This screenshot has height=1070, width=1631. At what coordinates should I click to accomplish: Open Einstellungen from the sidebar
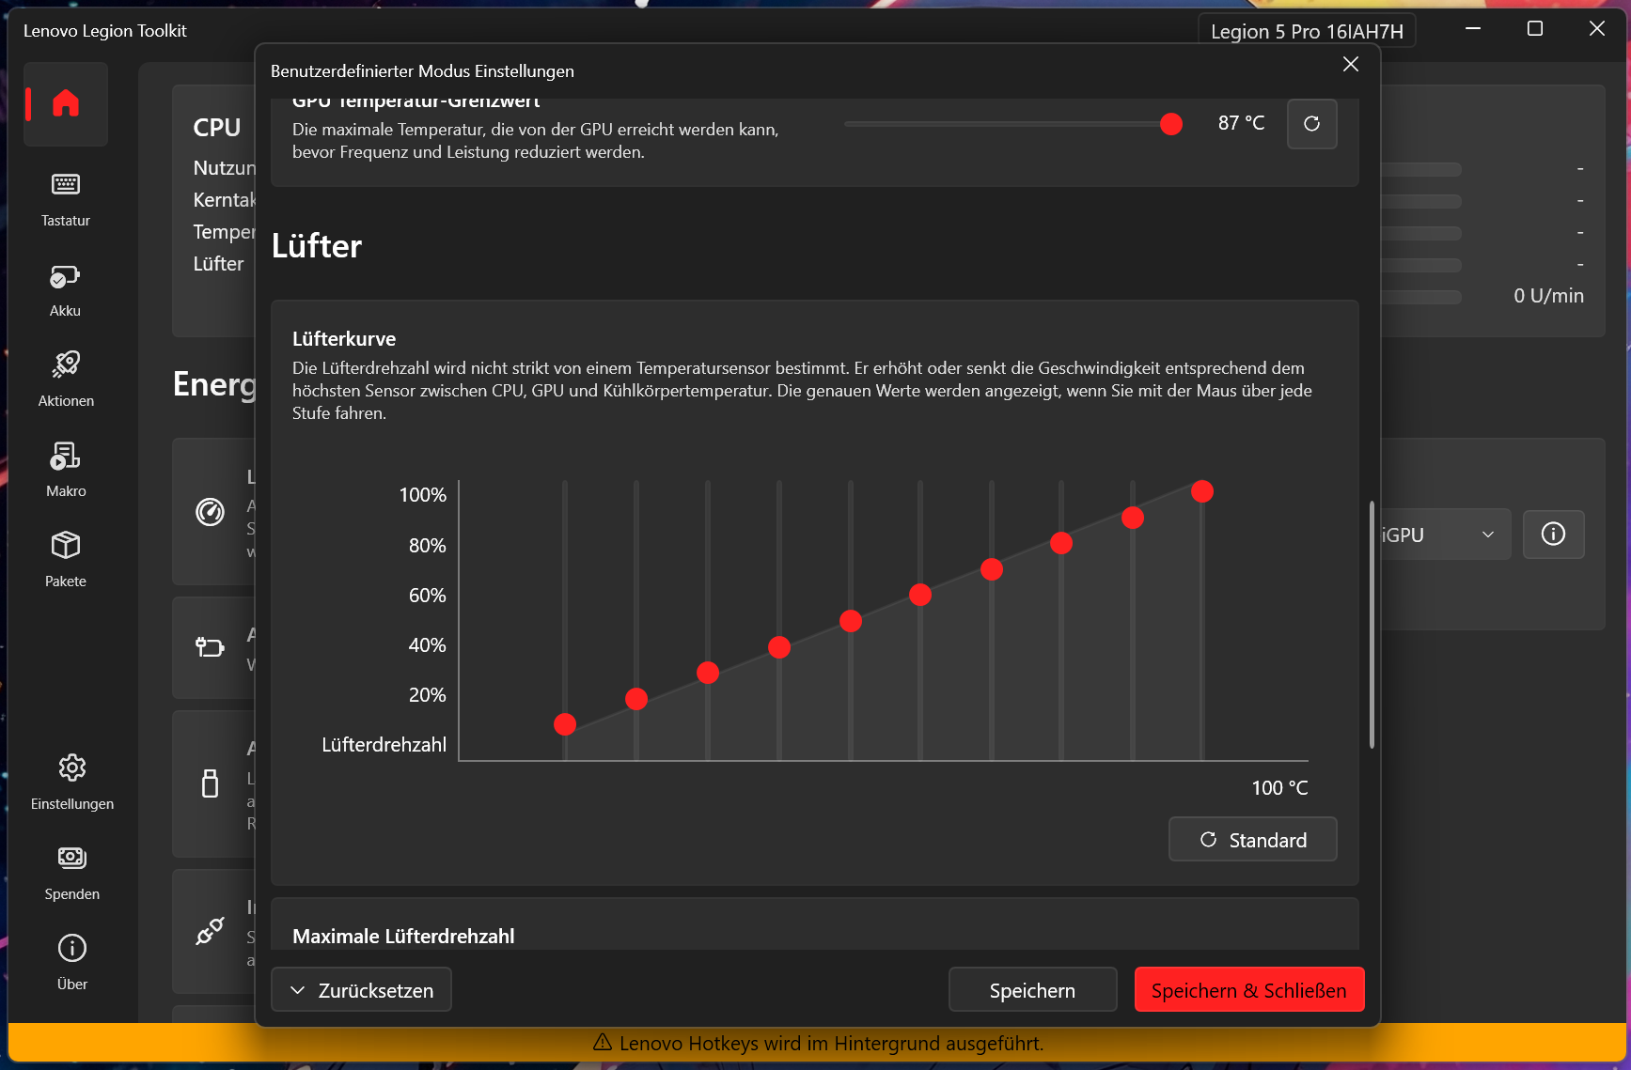tap(72, 782)
